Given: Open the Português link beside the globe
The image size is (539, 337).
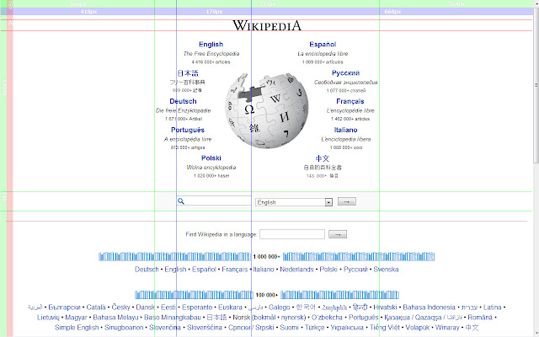Looking at the screenshot, I should [x=188, y=130].
